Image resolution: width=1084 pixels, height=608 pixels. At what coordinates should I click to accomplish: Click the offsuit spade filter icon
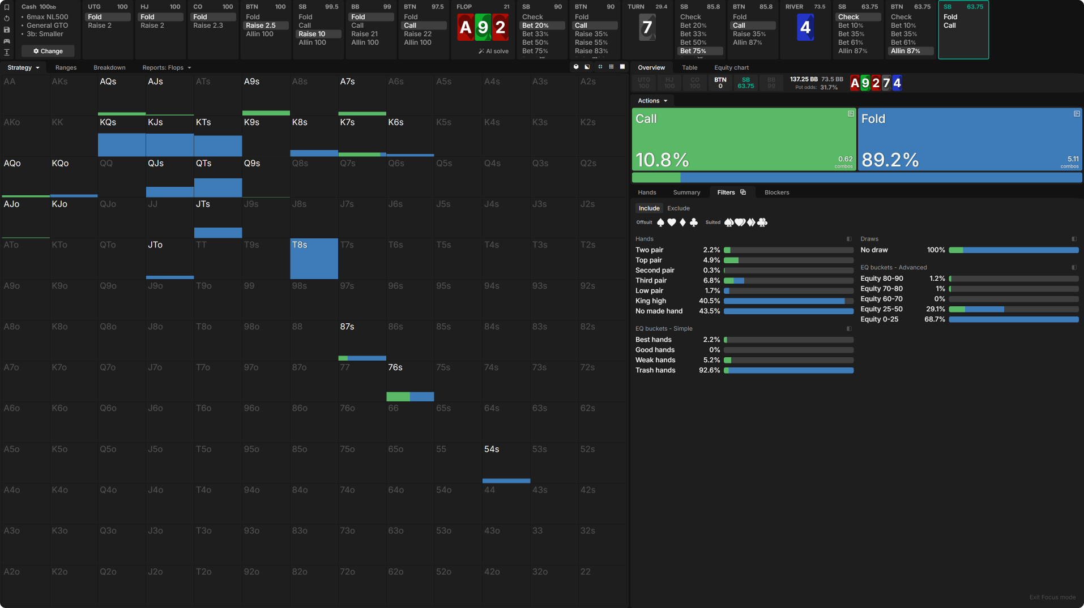tap(660, 222)
